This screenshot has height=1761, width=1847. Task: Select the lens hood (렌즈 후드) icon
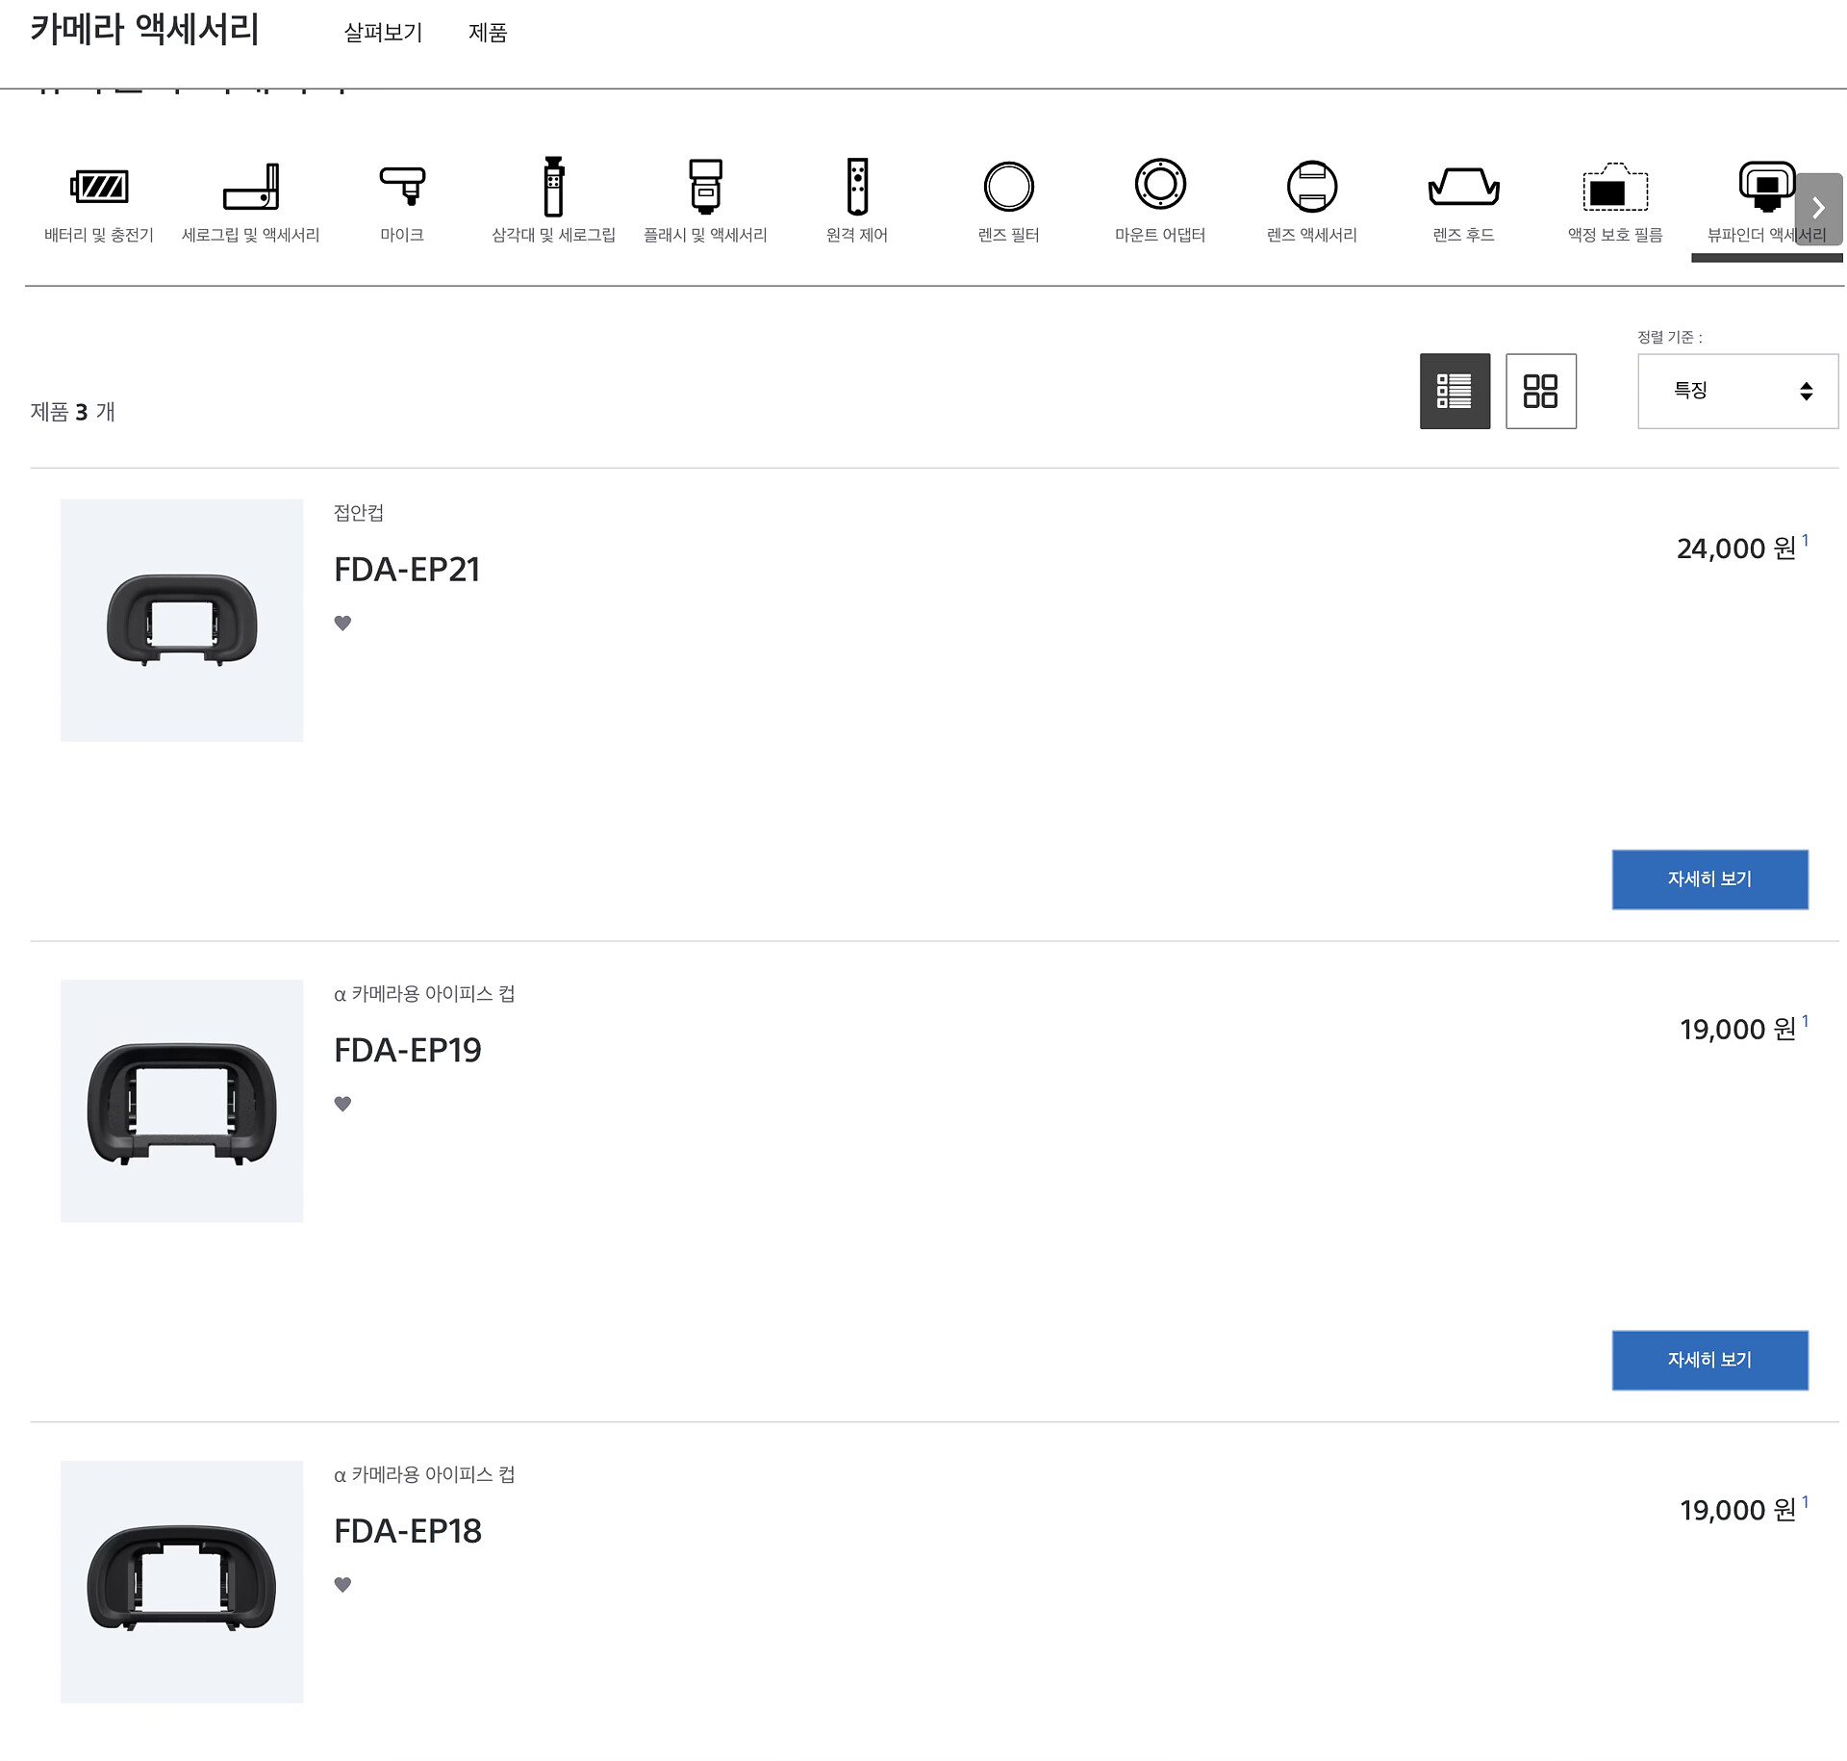[1463, 188]
